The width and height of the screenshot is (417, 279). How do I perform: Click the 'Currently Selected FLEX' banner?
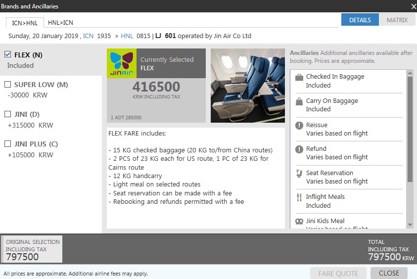171,63
